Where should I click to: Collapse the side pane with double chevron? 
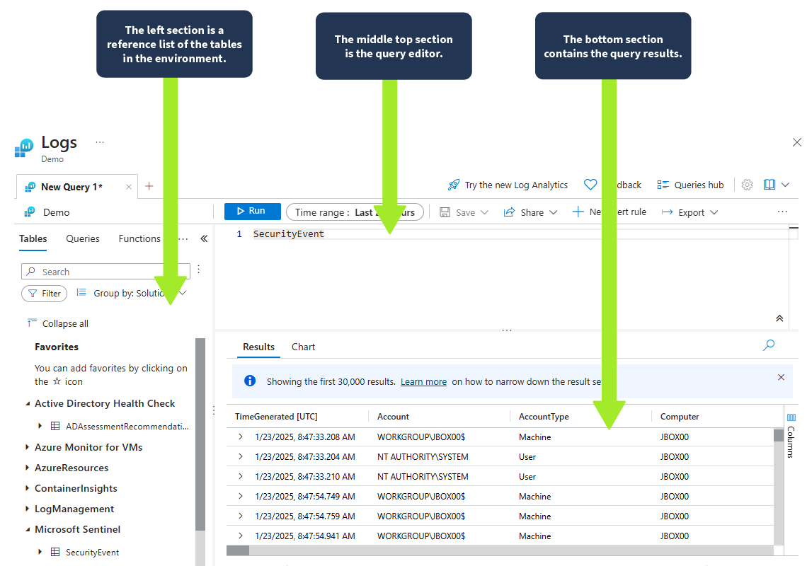(x=205, y=238)
